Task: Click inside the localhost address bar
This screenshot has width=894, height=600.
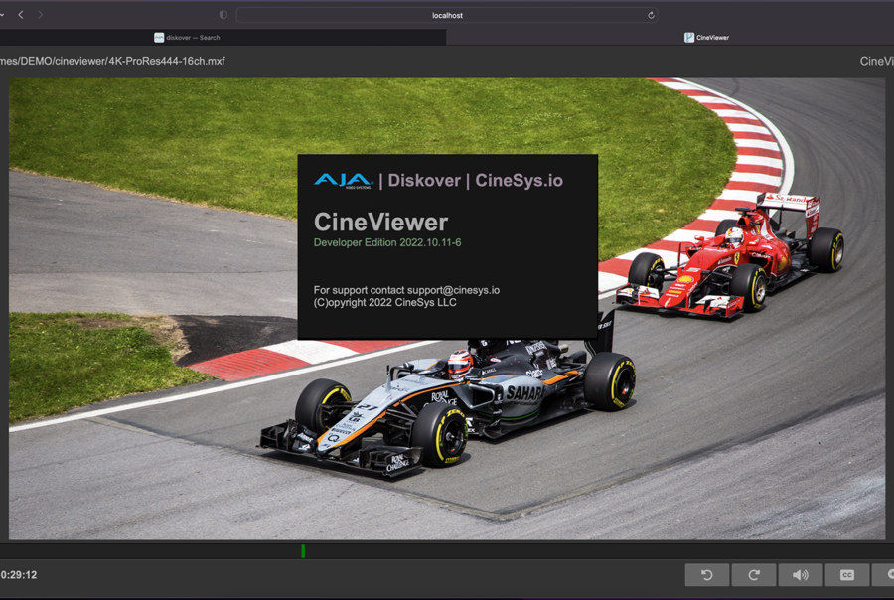Action: (x=446, y=15)
